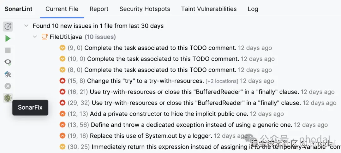Collapse "Found 10 new issues" tree node
This screenshot has width=341, height=153.
point(26,26)
